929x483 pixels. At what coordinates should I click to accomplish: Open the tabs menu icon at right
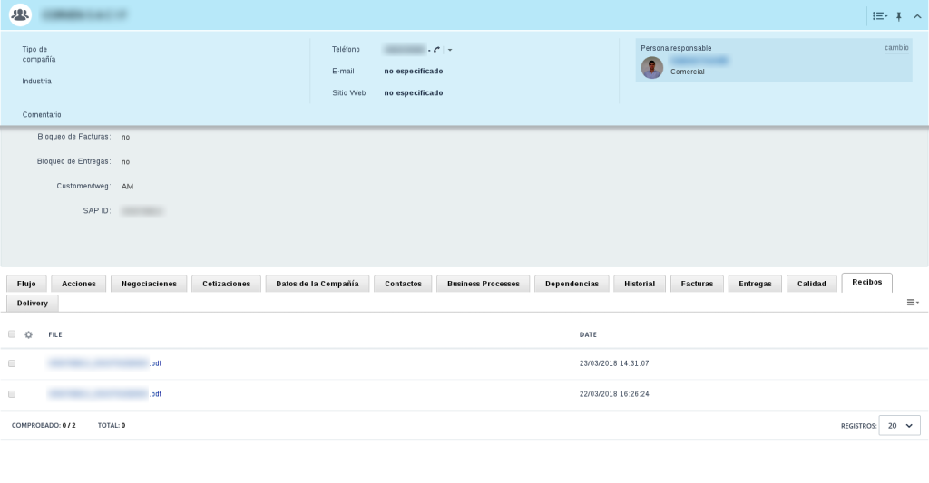913,303
